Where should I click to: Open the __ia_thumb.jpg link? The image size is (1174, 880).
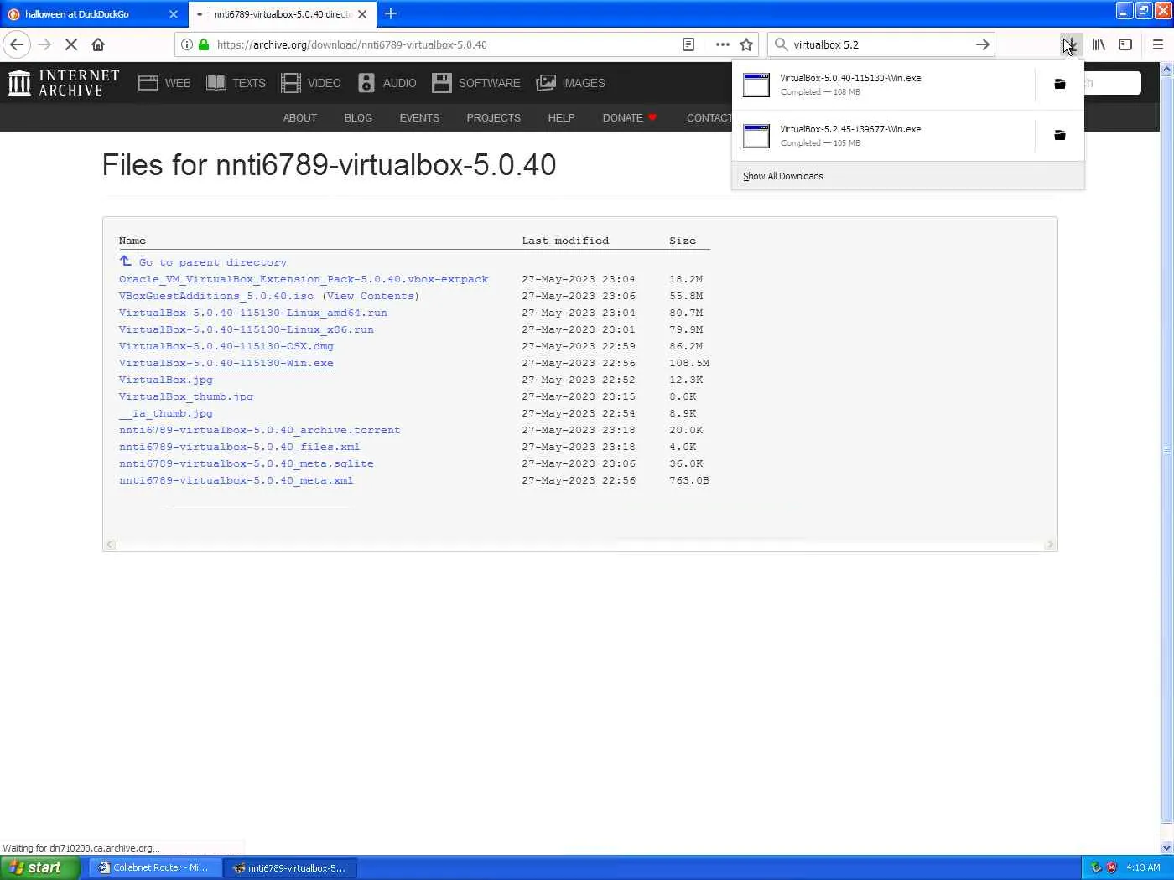pos(166,413)
